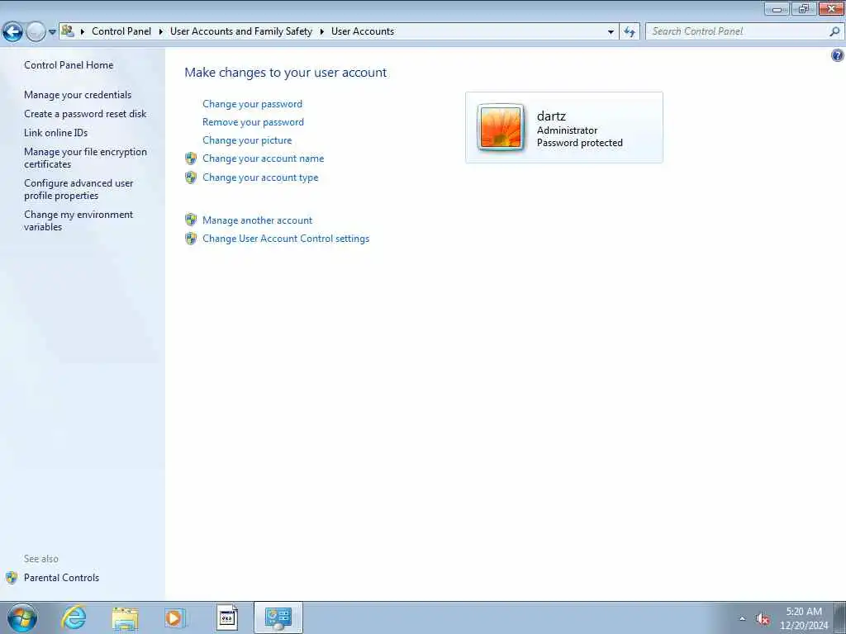Open Configure advanced user profile properties
The width and height of the screenshot is (846, 634).
(78, 189)
